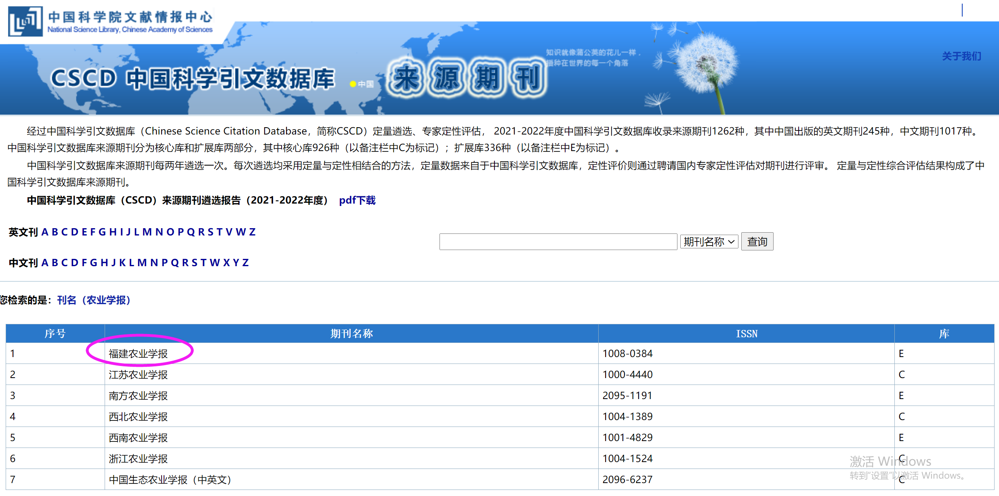Click the 福建农业学报 journal row
999x496 pixels.
pos(138,354)
